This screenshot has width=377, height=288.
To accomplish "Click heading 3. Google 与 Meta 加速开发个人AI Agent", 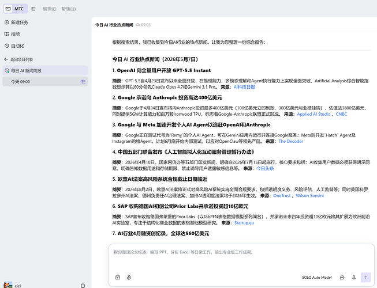I will 191,124.
